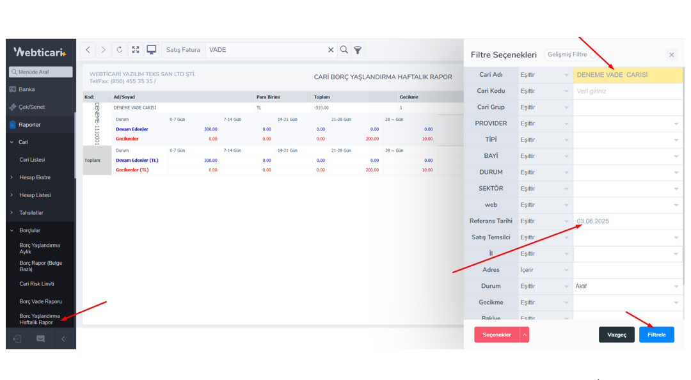The width and height of the screenshot is (691, 380).
Task: Click the back arrow in the toolbar
Action: (88, 50)
